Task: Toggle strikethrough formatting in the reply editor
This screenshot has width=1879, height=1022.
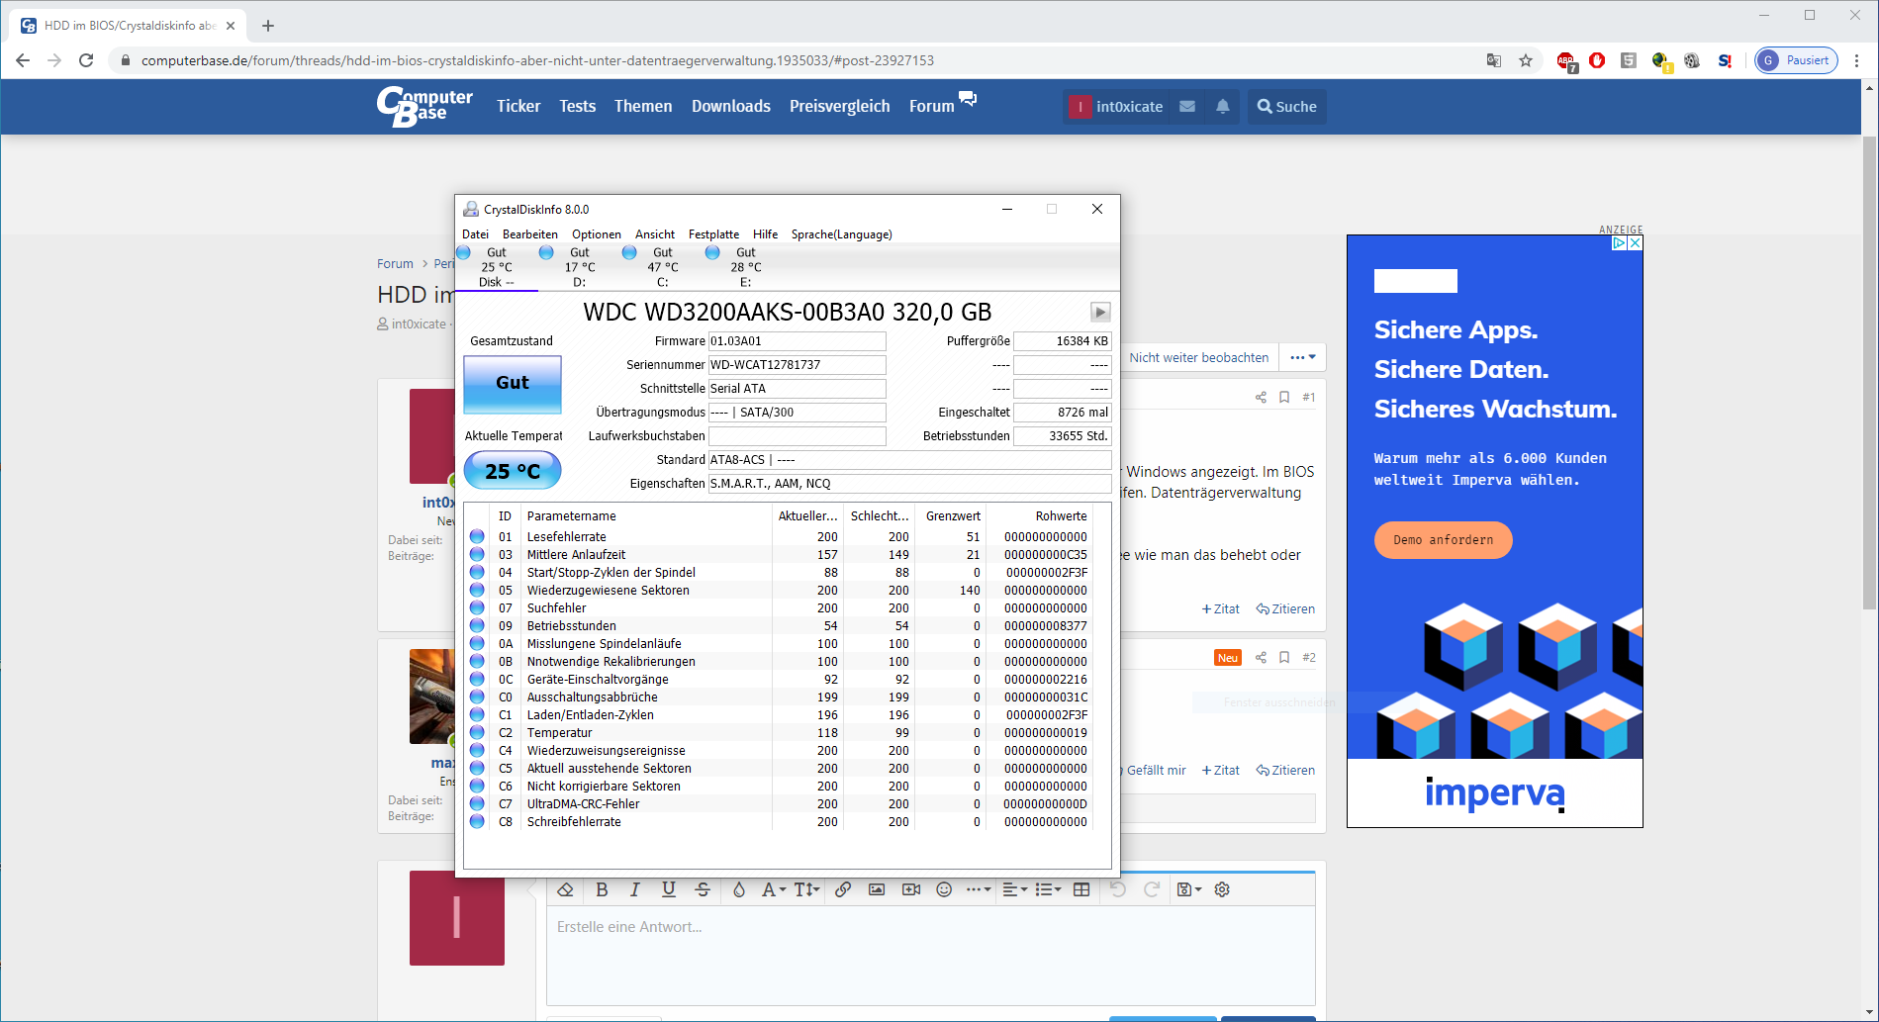Action: 703,889
